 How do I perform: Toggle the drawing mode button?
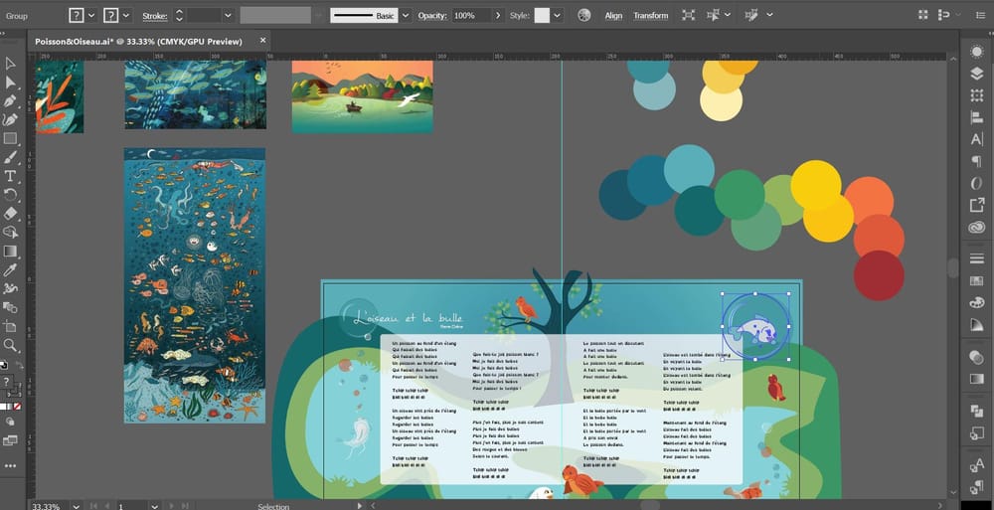tap(10, 422)
